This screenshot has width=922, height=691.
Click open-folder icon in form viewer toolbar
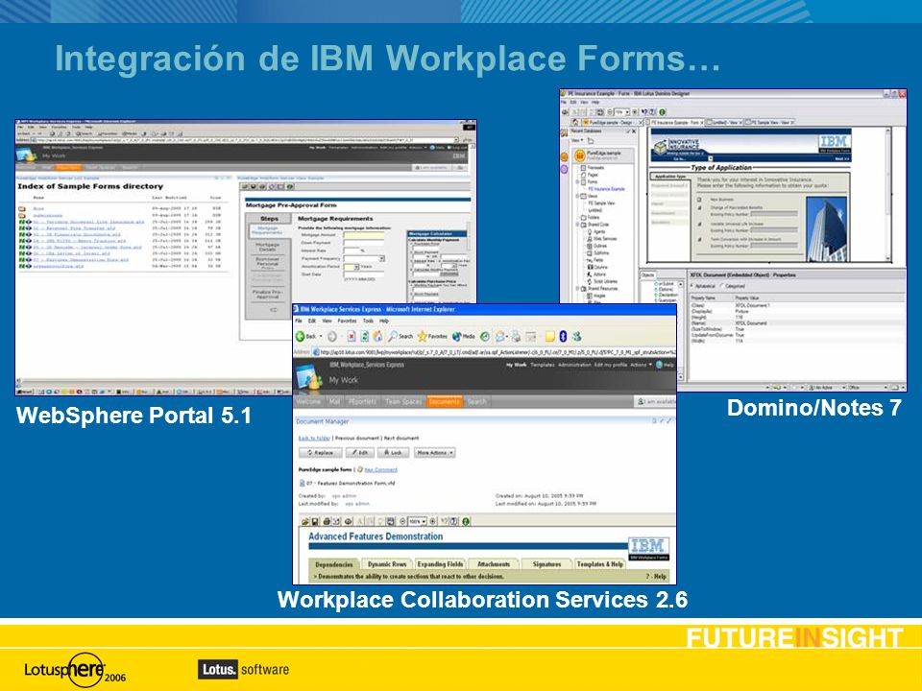pos(304,521)
